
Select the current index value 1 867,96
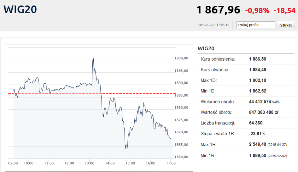pos(218,10)
